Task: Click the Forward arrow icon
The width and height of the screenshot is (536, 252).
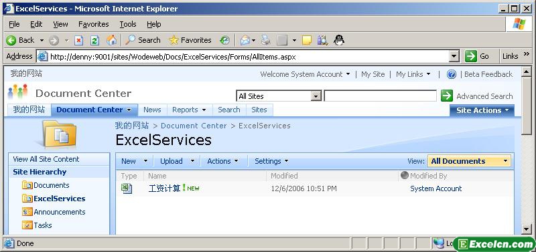Action: pyautogui.click(x=54, y=41)
